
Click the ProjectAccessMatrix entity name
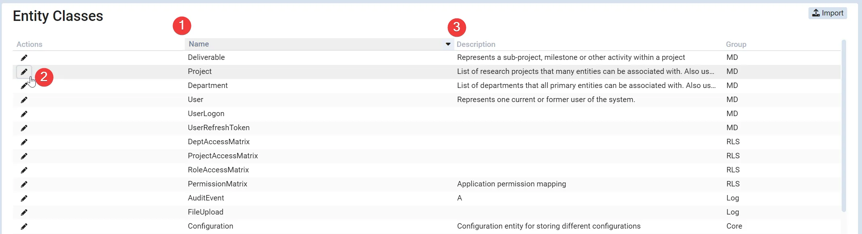222,156
